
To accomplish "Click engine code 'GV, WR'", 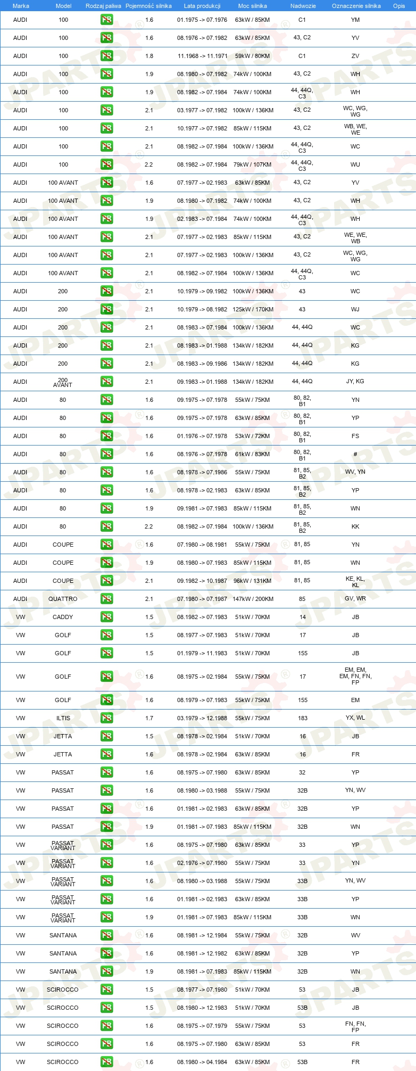I will tap(355, 599).
